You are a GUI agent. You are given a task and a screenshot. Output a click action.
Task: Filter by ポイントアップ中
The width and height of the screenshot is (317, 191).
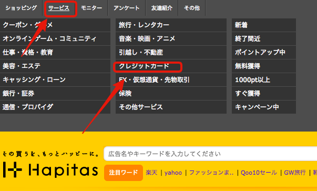(264, 53)
